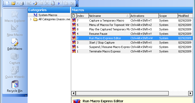Click activation Ctrl+Alt+Shift+V
The width and height of the screenshot is (195, 103).
coord(141,51)
